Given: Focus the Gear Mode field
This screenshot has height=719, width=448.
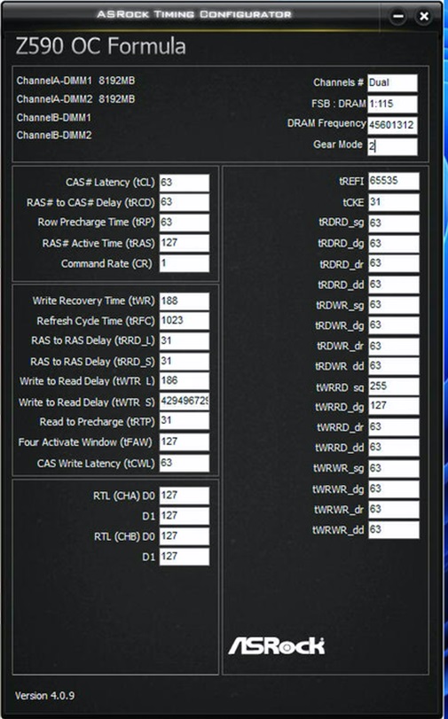Looking at the screenshot, I should pos(392,147).
